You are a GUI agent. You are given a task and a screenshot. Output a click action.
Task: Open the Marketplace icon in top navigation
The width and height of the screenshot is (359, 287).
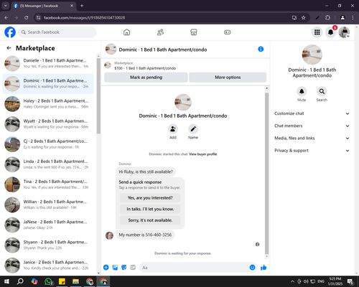tap(194, 32)
